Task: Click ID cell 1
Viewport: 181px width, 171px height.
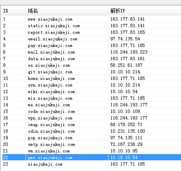Action: pyautogui.click(x=4, y=19)
